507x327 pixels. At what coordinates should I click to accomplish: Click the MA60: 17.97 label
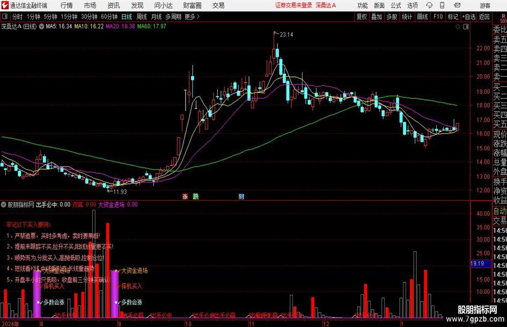[x=152, y=26]
